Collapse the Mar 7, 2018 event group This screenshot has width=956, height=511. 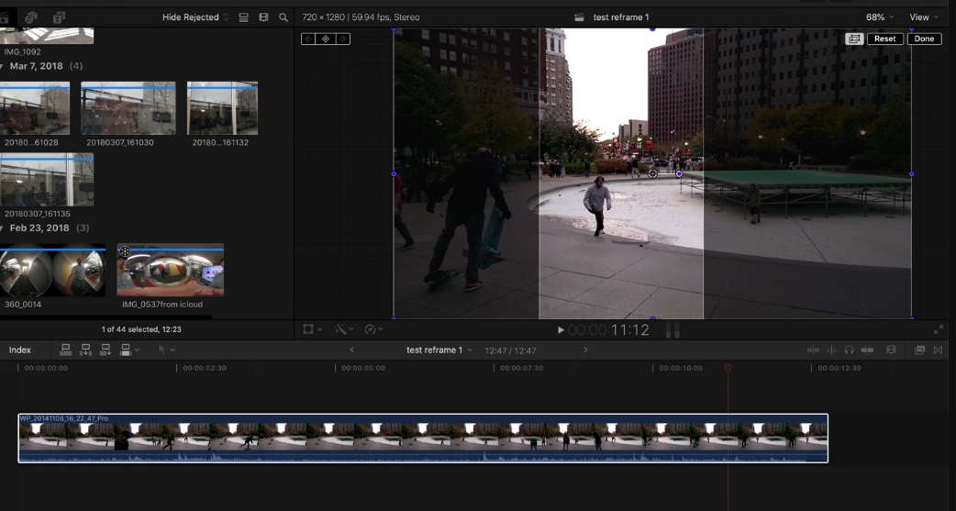coord(3,67)
